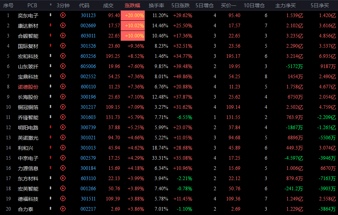This screenshot has height=215, width=338.
Task: Click 主力净买 value -4.597亿
Action: (x=294, y=158)
